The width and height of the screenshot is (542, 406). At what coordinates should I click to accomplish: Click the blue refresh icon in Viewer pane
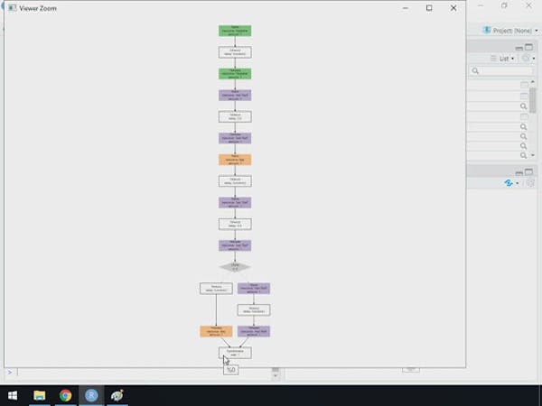(x=508, y=183)
